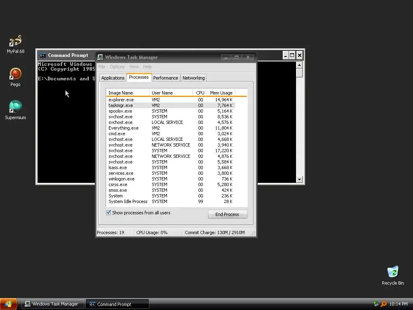413x310 pixels.
Task: Select svchost.exe using 3,940 K
Action: (x=171, y=145)
